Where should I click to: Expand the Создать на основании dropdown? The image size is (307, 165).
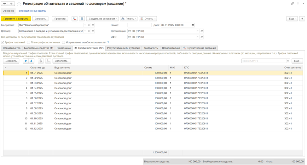(x=102, y=19)
